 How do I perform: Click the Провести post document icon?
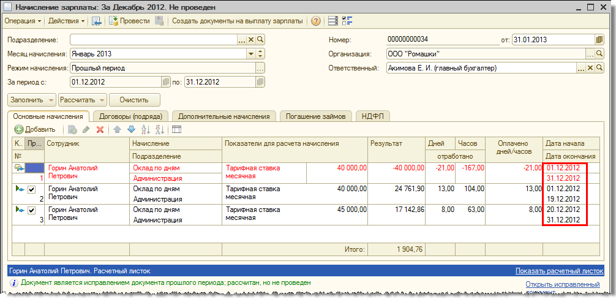(x=113, y=21)
